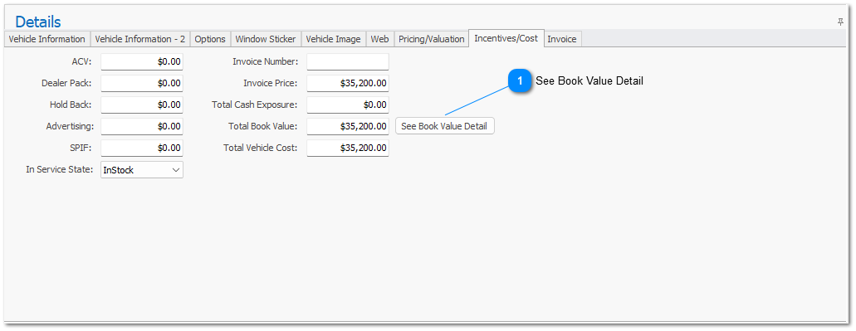Click the 'Total Cash Exposure:' label

(x=254, y=105)
